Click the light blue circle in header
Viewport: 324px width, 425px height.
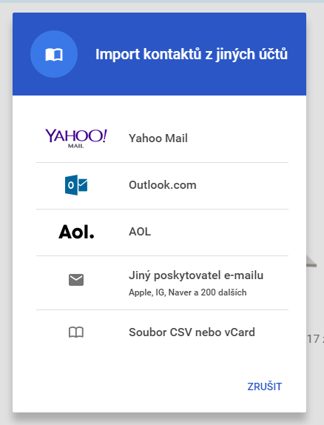[x=54, y=54]
